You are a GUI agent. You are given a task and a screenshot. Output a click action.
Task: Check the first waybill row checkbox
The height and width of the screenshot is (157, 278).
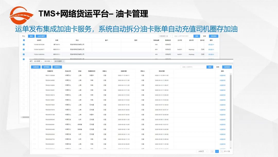pyautogui.click(x=23, y=44)
